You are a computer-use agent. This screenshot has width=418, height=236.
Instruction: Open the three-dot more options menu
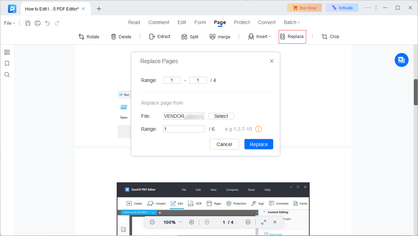click(x=368, y=8)
